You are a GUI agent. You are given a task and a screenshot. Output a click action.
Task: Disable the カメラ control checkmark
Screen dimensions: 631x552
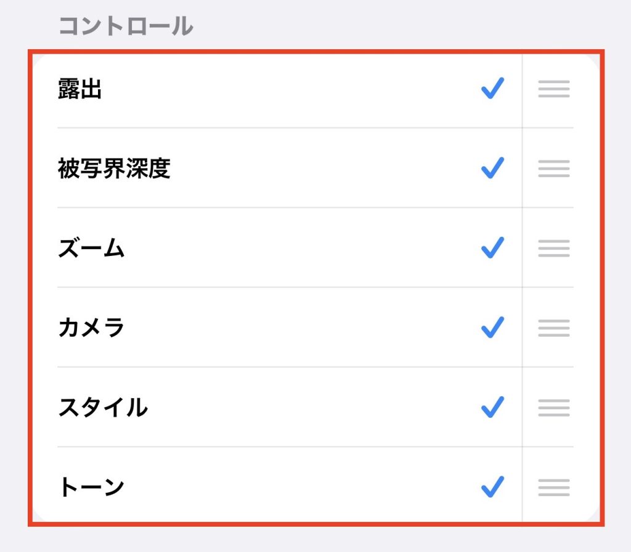pyautogui.click(x=492, y=327)
